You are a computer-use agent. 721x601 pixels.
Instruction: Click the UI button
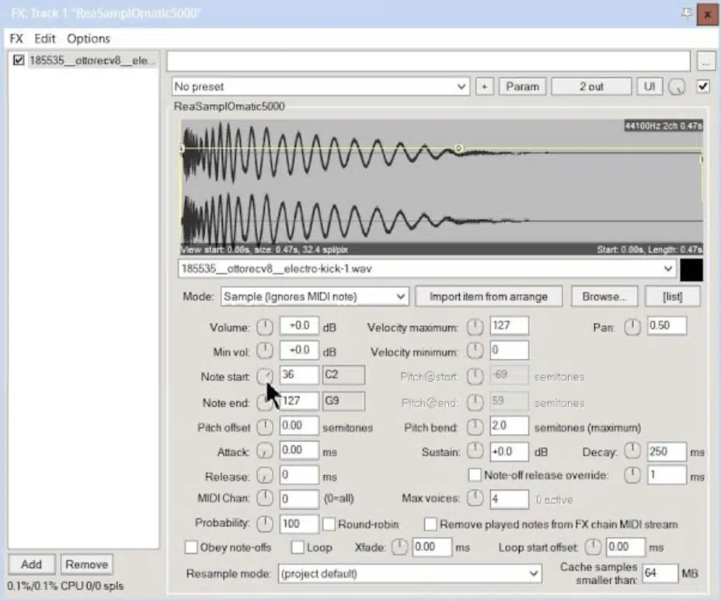tap(650, 86)
